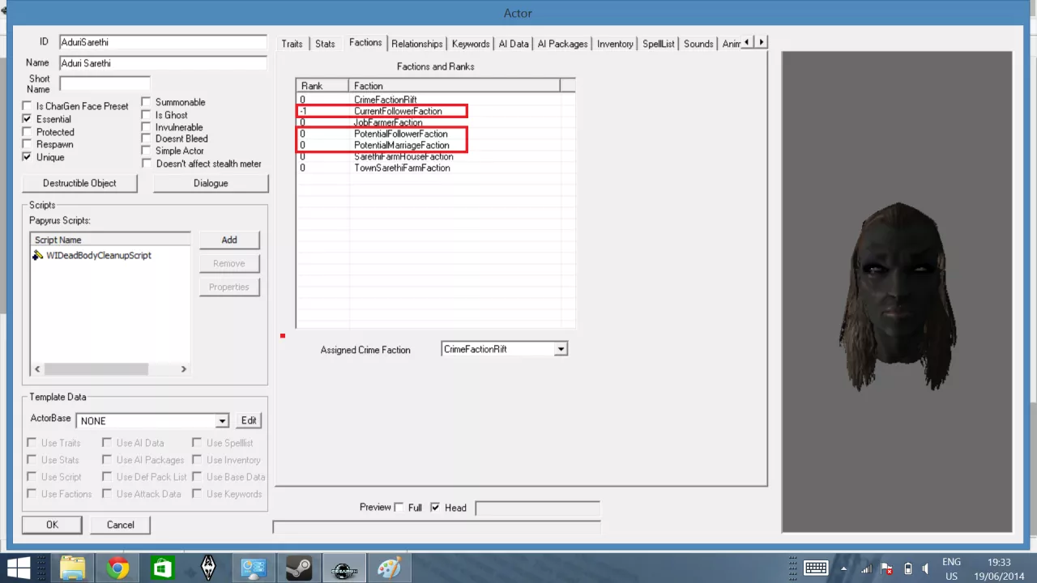Image resolution: width=1037 pixels, height=583 pixels.
Task: Switch to the AI Packages tab
Action: 562,44
